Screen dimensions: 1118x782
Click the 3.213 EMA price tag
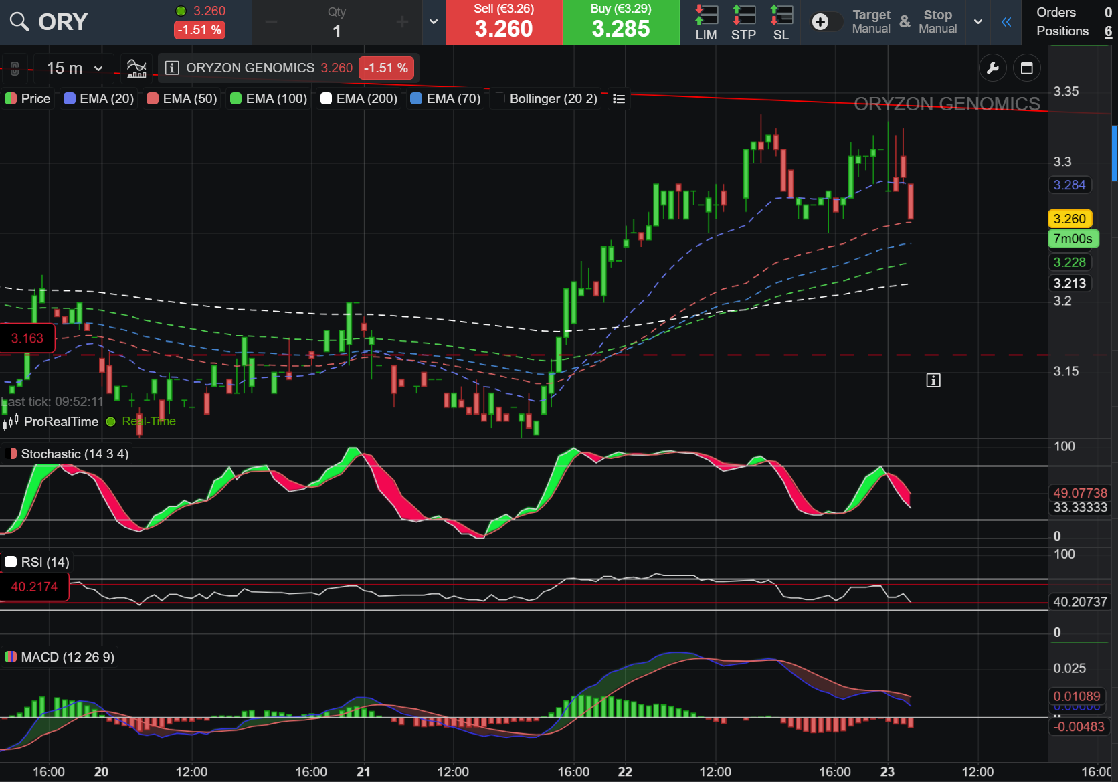pyautogui.click(x=1069, y=283)
